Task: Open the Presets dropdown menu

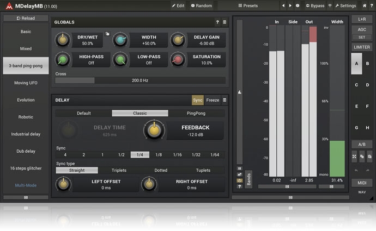Action: (x=248, y=5)
